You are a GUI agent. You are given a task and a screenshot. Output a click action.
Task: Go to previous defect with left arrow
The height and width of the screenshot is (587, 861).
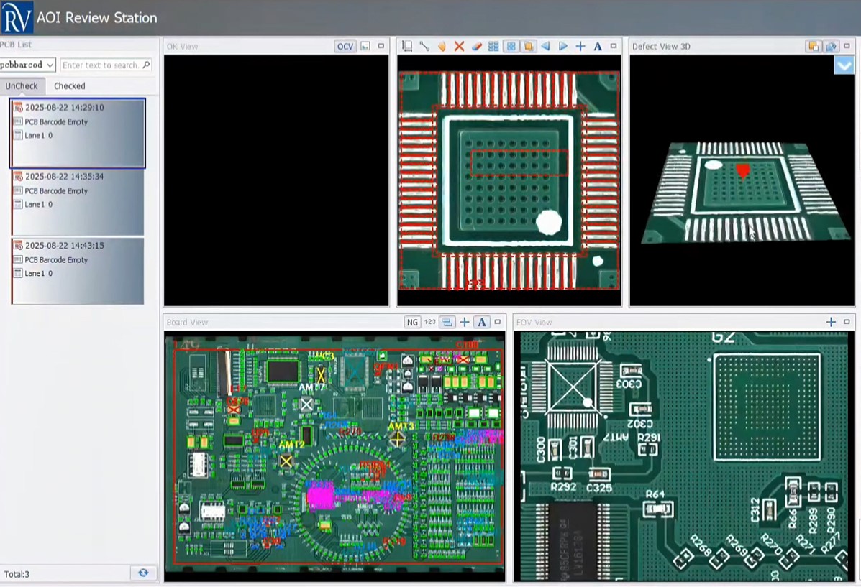click(545, 47)
